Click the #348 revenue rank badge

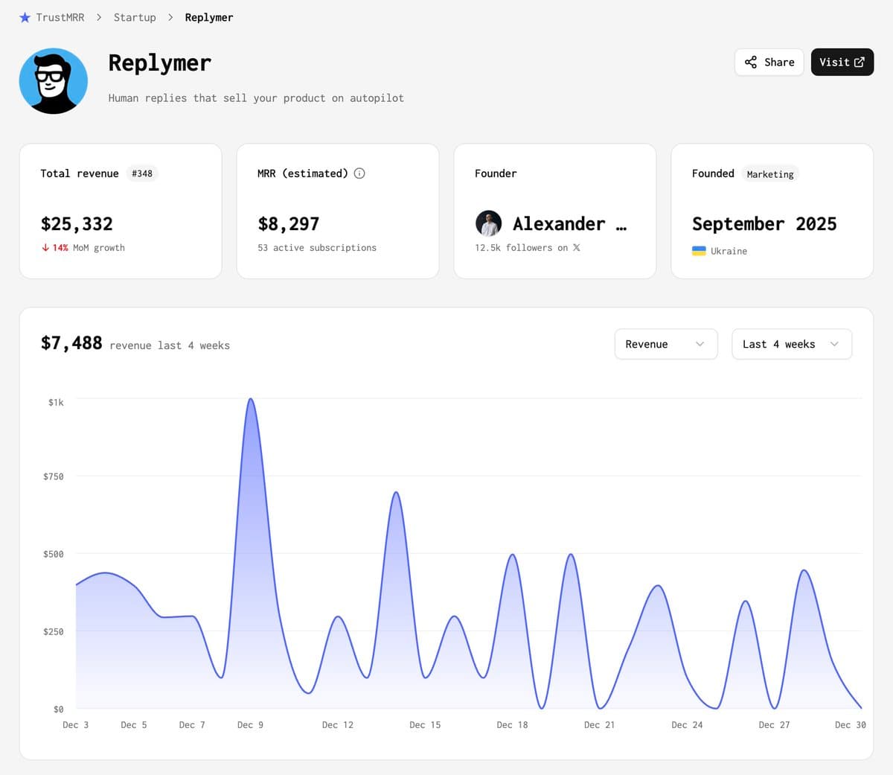click(142, 173)
